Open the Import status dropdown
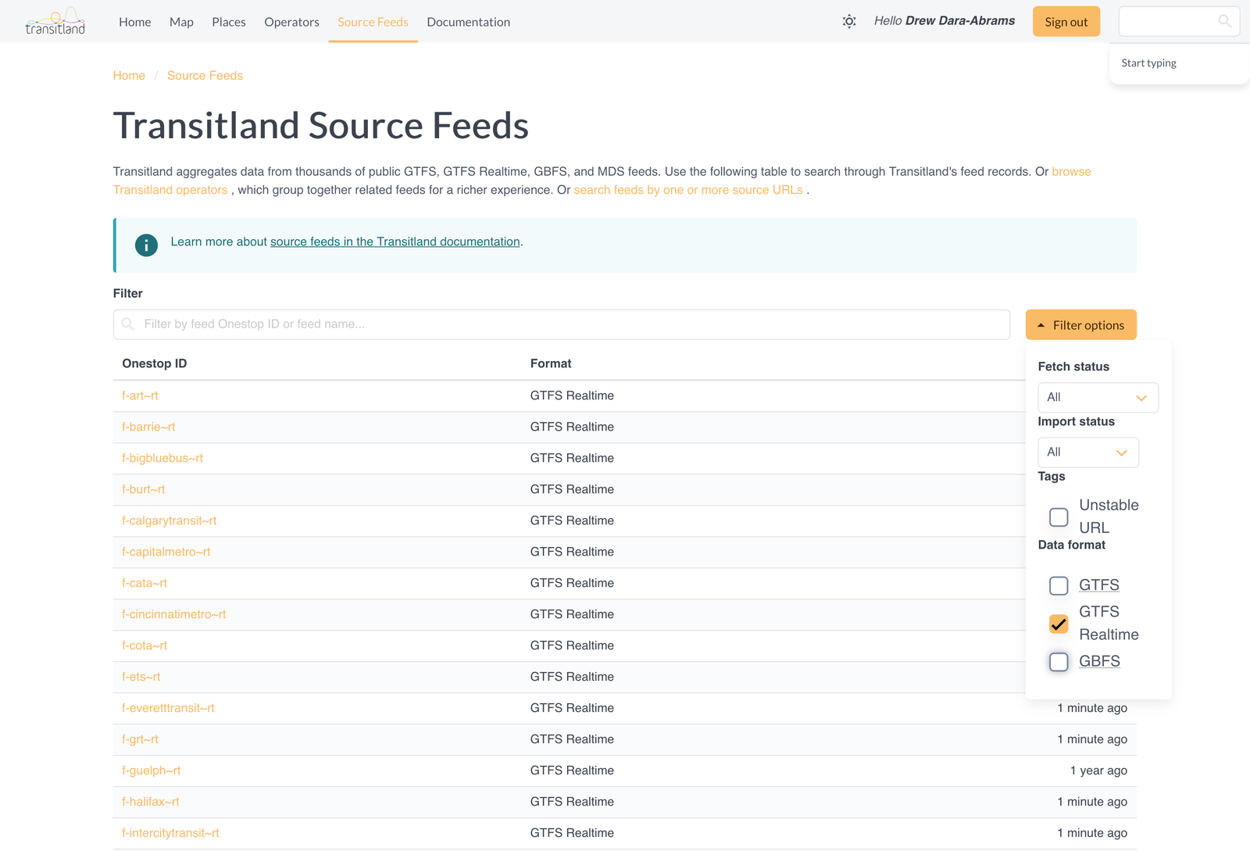This screenshot has height=851, width=1250. 1087,452
